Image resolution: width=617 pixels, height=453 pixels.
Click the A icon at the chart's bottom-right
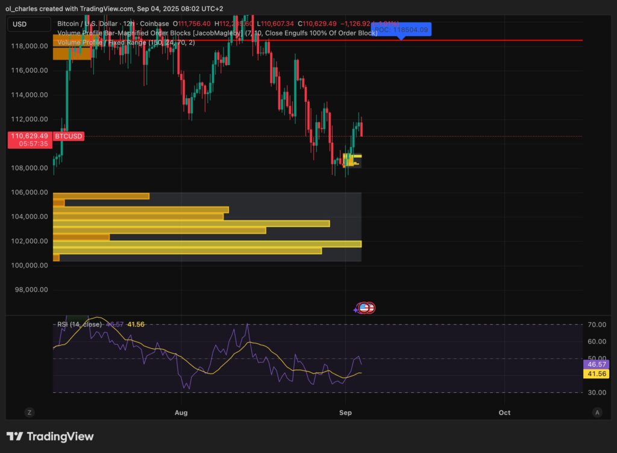click(x=597, y=412)
